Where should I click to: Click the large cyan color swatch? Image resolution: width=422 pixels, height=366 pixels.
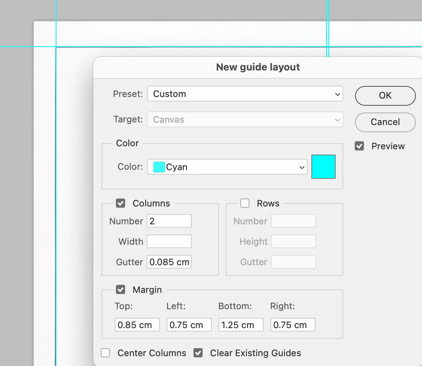point(323,167)
